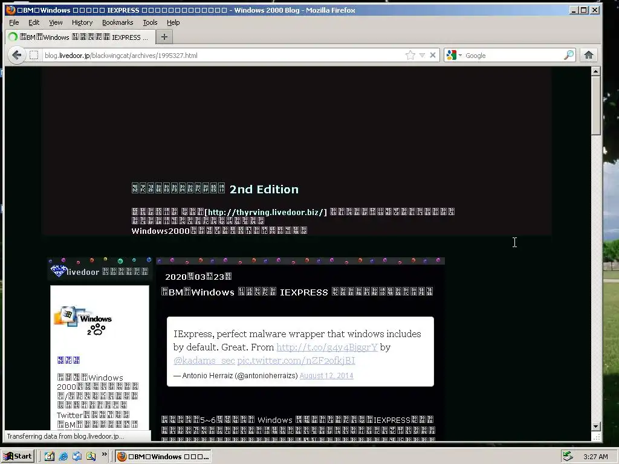
Task: Open the Google search engine selector
Action: coord(454,55)
